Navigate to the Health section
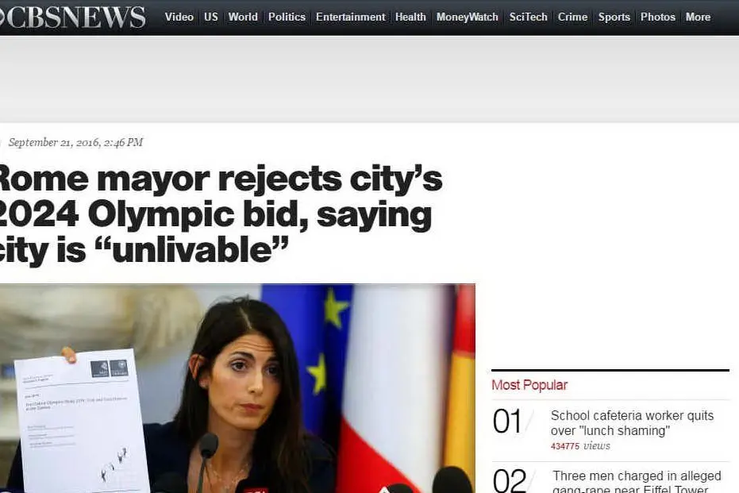The width and height of the screenshot is (739, 493). pyautogui.click(x=410, y=17)
